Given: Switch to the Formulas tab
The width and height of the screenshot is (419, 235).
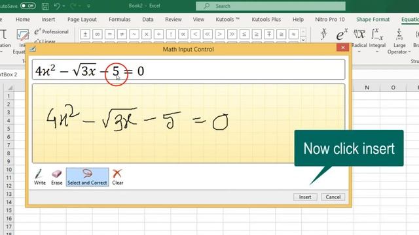Looking at the screenshot, I should tap(119, 20).
